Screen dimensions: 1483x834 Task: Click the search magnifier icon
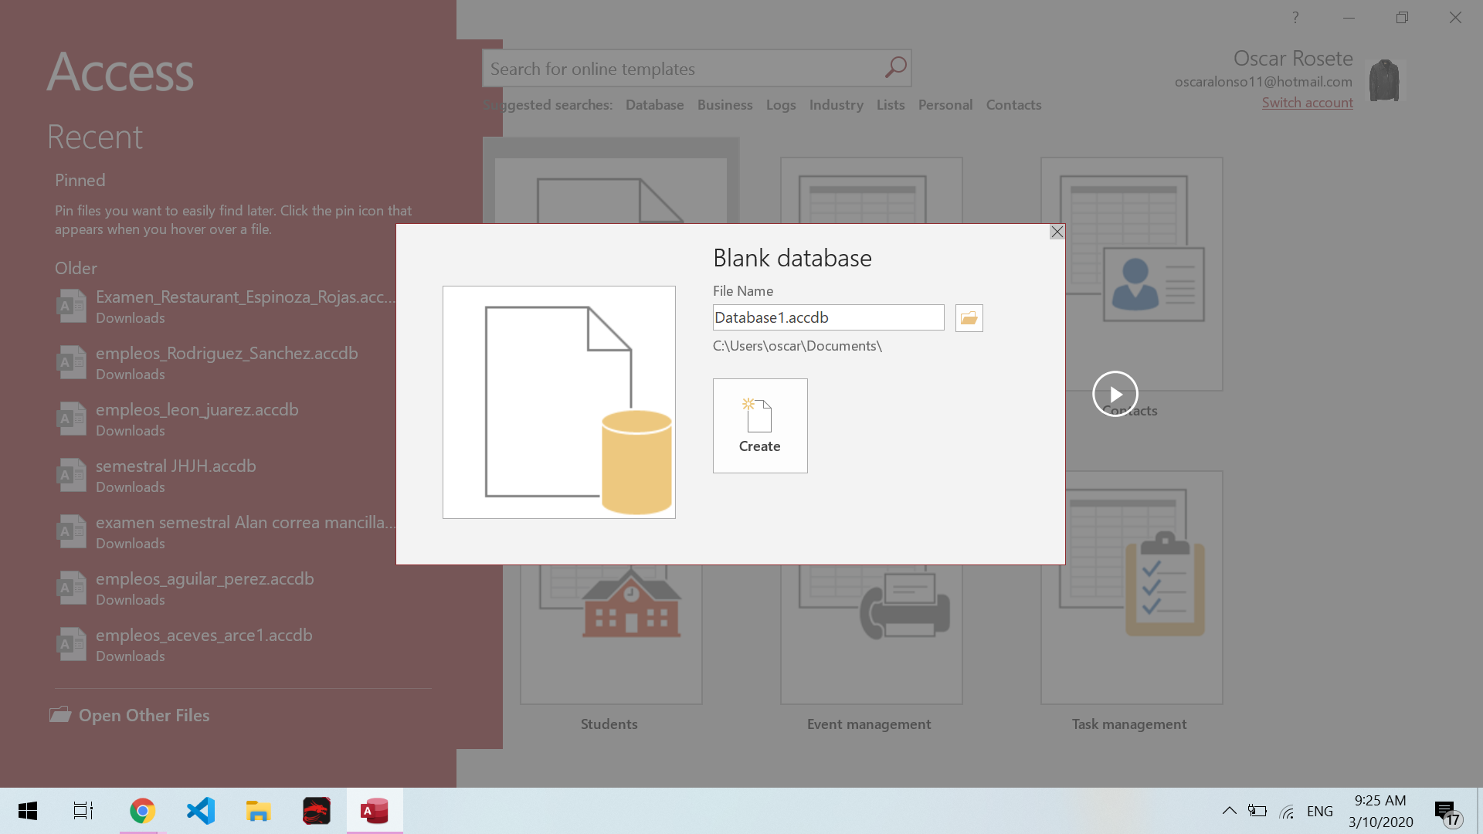[895, 68]
